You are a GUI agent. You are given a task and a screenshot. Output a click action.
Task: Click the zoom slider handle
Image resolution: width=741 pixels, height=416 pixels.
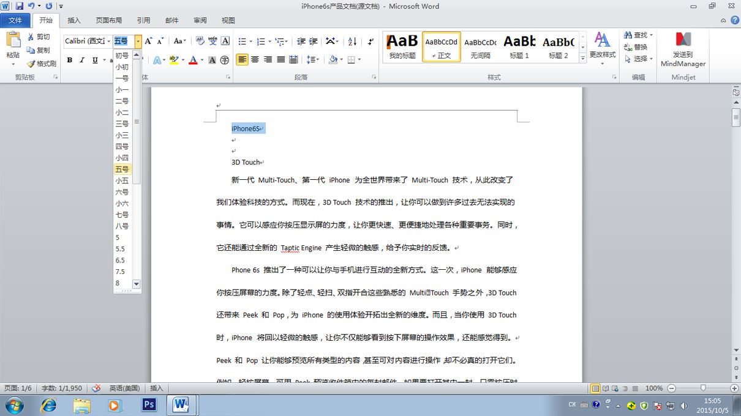coord(703,388)
